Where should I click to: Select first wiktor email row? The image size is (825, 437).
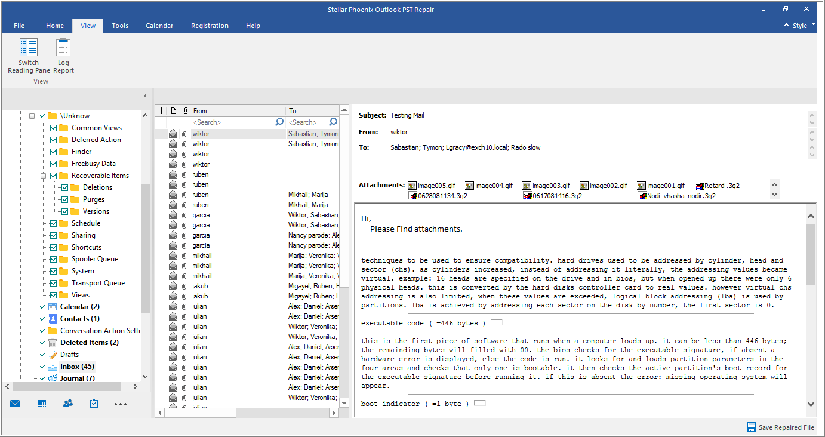pos(247,134)
